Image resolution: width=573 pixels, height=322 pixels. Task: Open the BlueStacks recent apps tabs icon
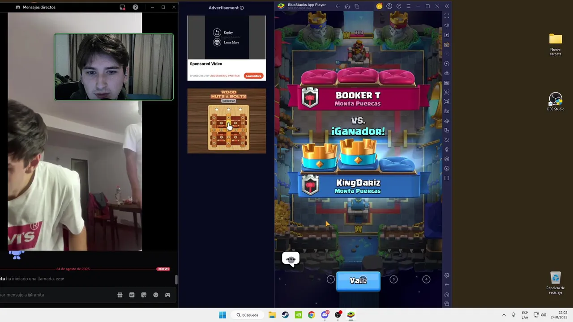(357, 6)
